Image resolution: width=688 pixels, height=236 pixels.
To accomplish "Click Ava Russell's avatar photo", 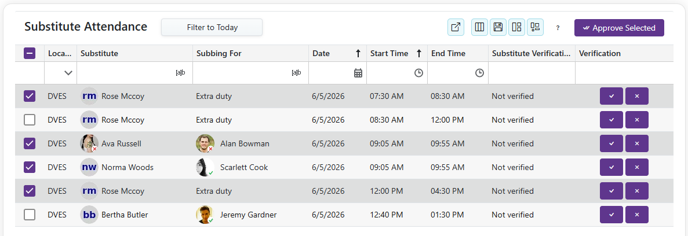I will [89, 143].
